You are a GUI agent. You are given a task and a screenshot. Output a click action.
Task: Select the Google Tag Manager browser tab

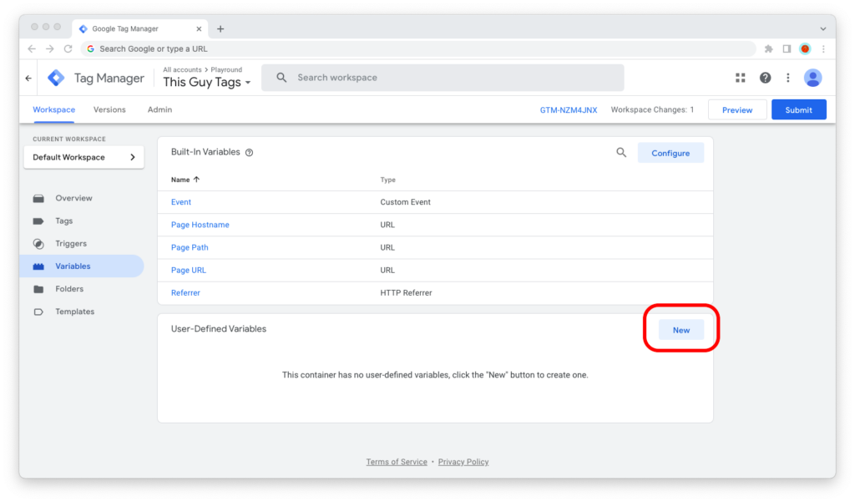click(x=140, y=29)
